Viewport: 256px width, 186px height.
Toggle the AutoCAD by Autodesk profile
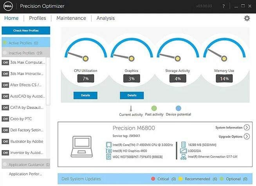pos(5,97)
